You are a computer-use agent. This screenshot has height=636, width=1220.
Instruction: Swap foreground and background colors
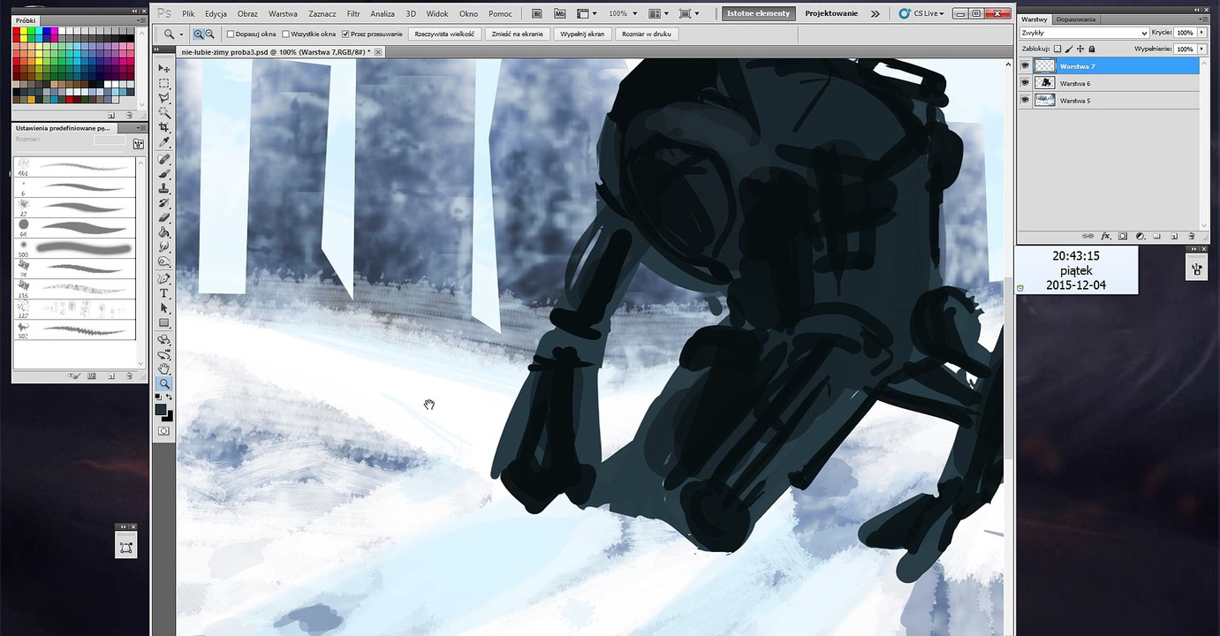169,397
